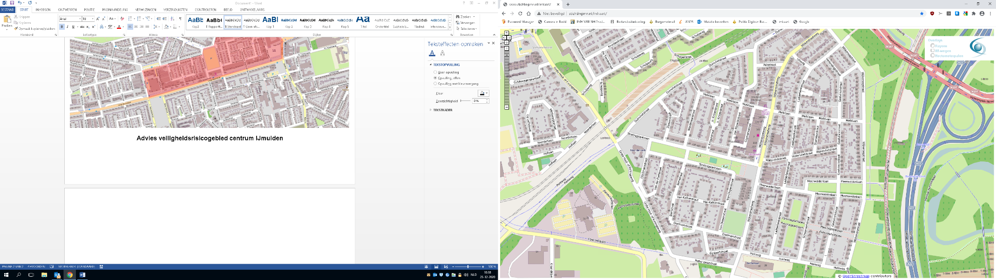The width and height of the screenshot is (996, 280).
Task: Center-align the paragraph text
Action: (136, 27)
